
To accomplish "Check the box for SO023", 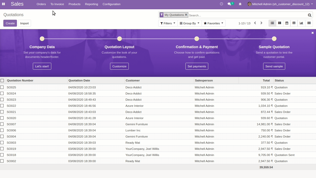I will 2,100.
